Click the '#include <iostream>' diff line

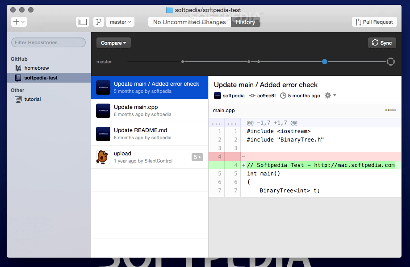click(305, 131)
